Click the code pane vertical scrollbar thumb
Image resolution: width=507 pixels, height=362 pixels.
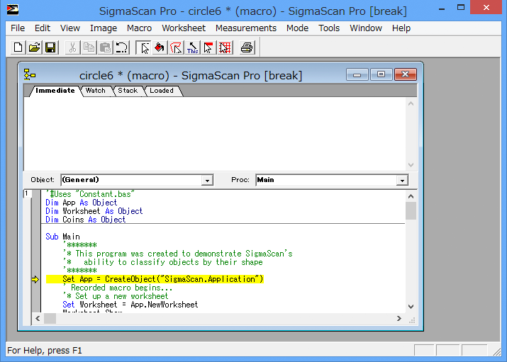(x=411, y=211)
